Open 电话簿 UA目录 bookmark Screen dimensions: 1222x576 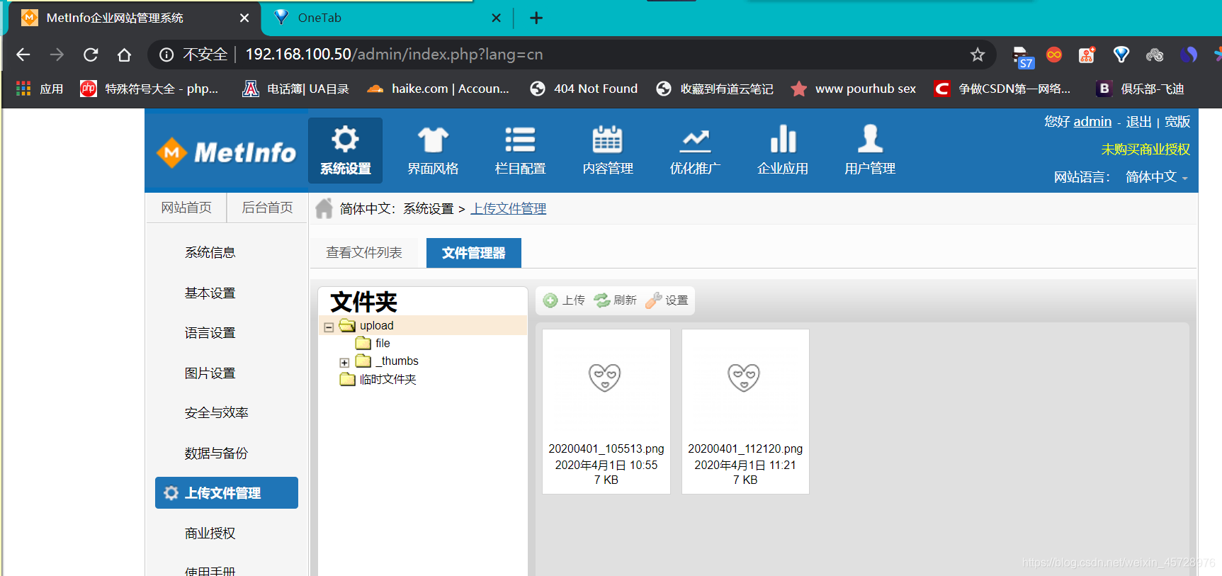pyautogui.click(x=296, y=89)
